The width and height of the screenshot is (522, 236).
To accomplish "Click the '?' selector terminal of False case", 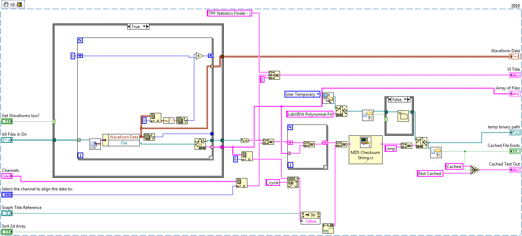I will [x=386, y=120].
